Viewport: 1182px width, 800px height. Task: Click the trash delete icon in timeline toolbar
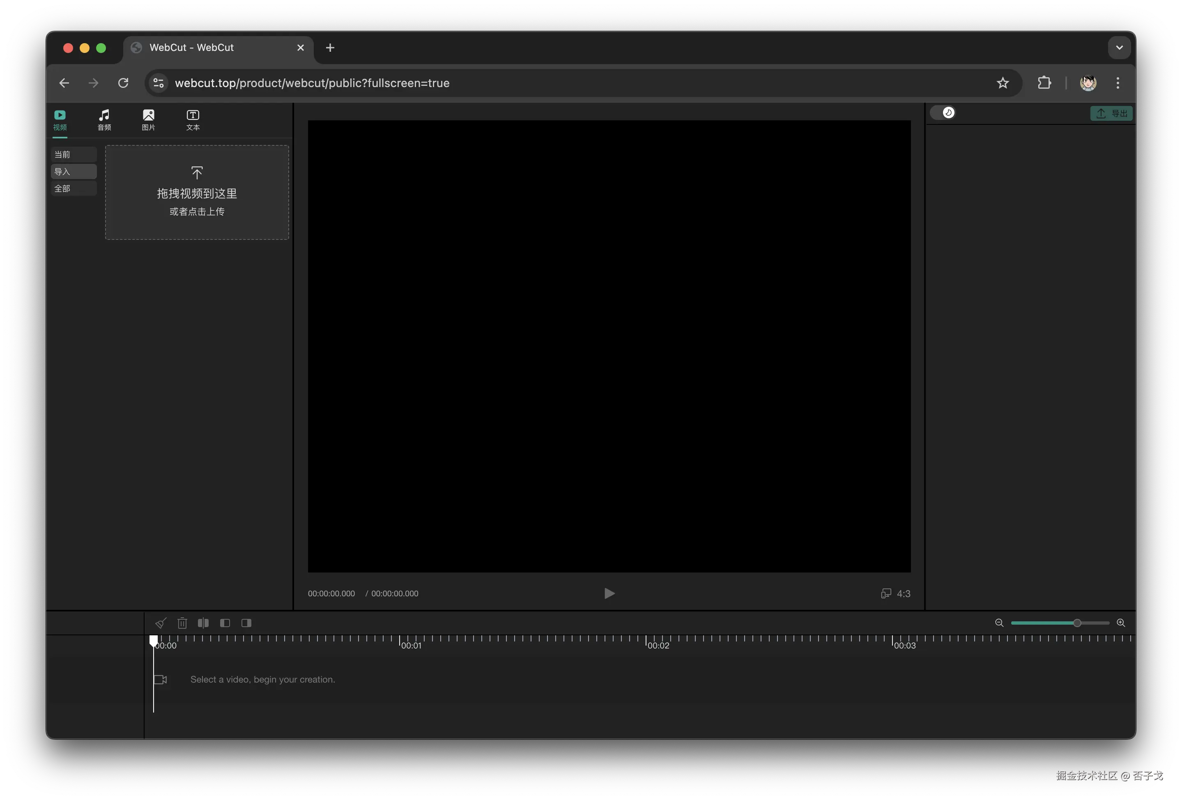182,623
